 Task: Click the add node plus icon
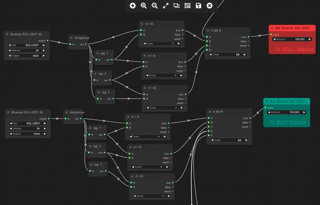click(x=132, y=6)
